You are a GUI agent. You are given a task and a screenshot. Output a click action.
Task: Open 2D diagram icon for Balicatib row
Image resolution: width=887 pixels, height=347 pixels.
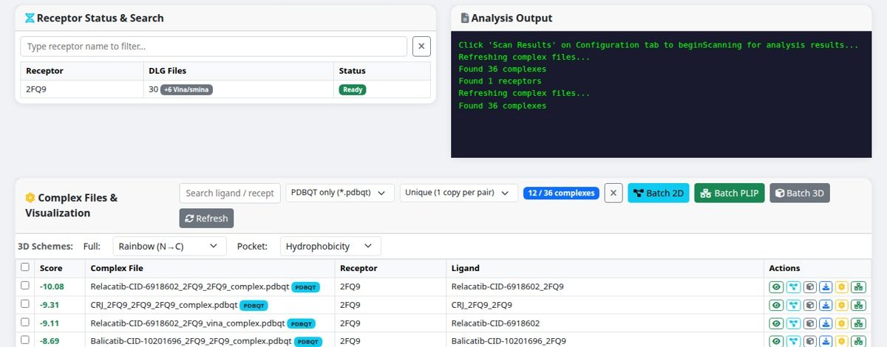click(793, 341)
